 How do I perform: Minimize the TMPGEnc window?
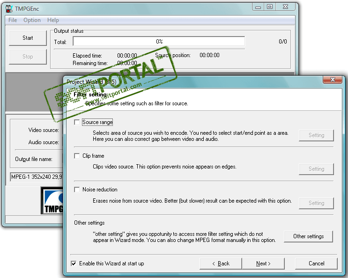[x=258, y=7]
